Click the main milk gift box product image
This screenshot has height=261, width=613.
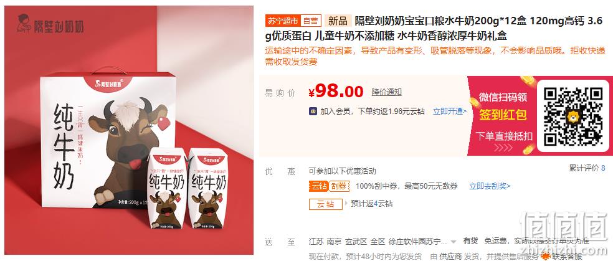tap(129, 130)
